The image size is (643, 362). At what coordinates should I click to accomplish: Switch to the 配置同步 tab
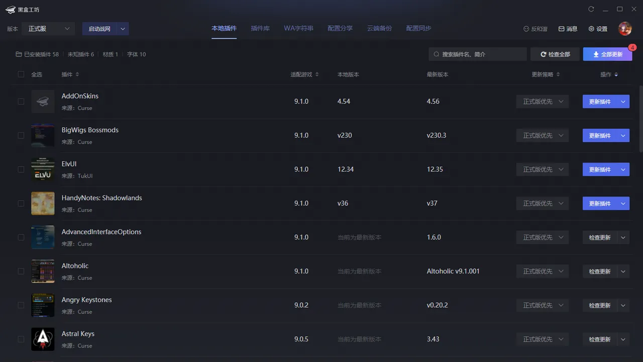418,29
